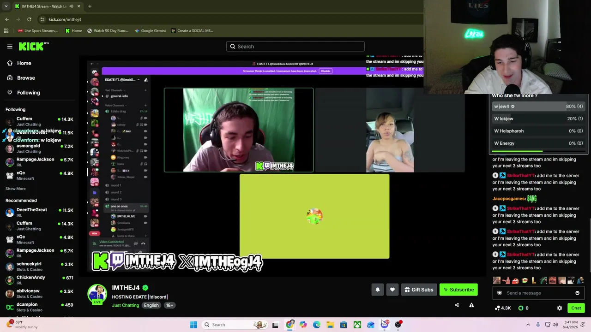
Task: Report stream using warning triangle icon
Action: pos(471,305)
